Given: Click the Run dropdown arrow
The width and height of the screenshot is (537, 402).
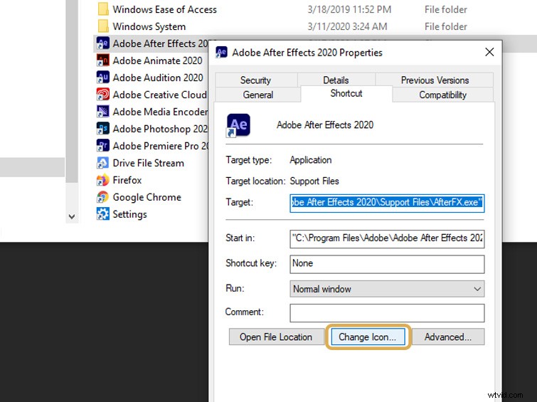Looking at the screenshot, I should [477, 289].
